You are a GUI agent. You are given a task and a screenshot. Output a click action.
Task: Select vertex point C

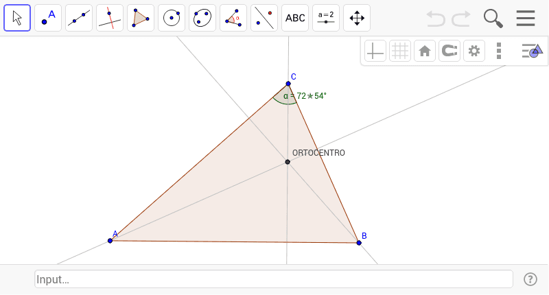click(288, 84)
